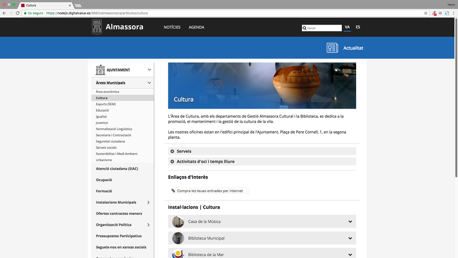Click the Almassora coat of arms logo
Image resolution: width=458 pixels, height=258 pixels.
click(97, 27)
